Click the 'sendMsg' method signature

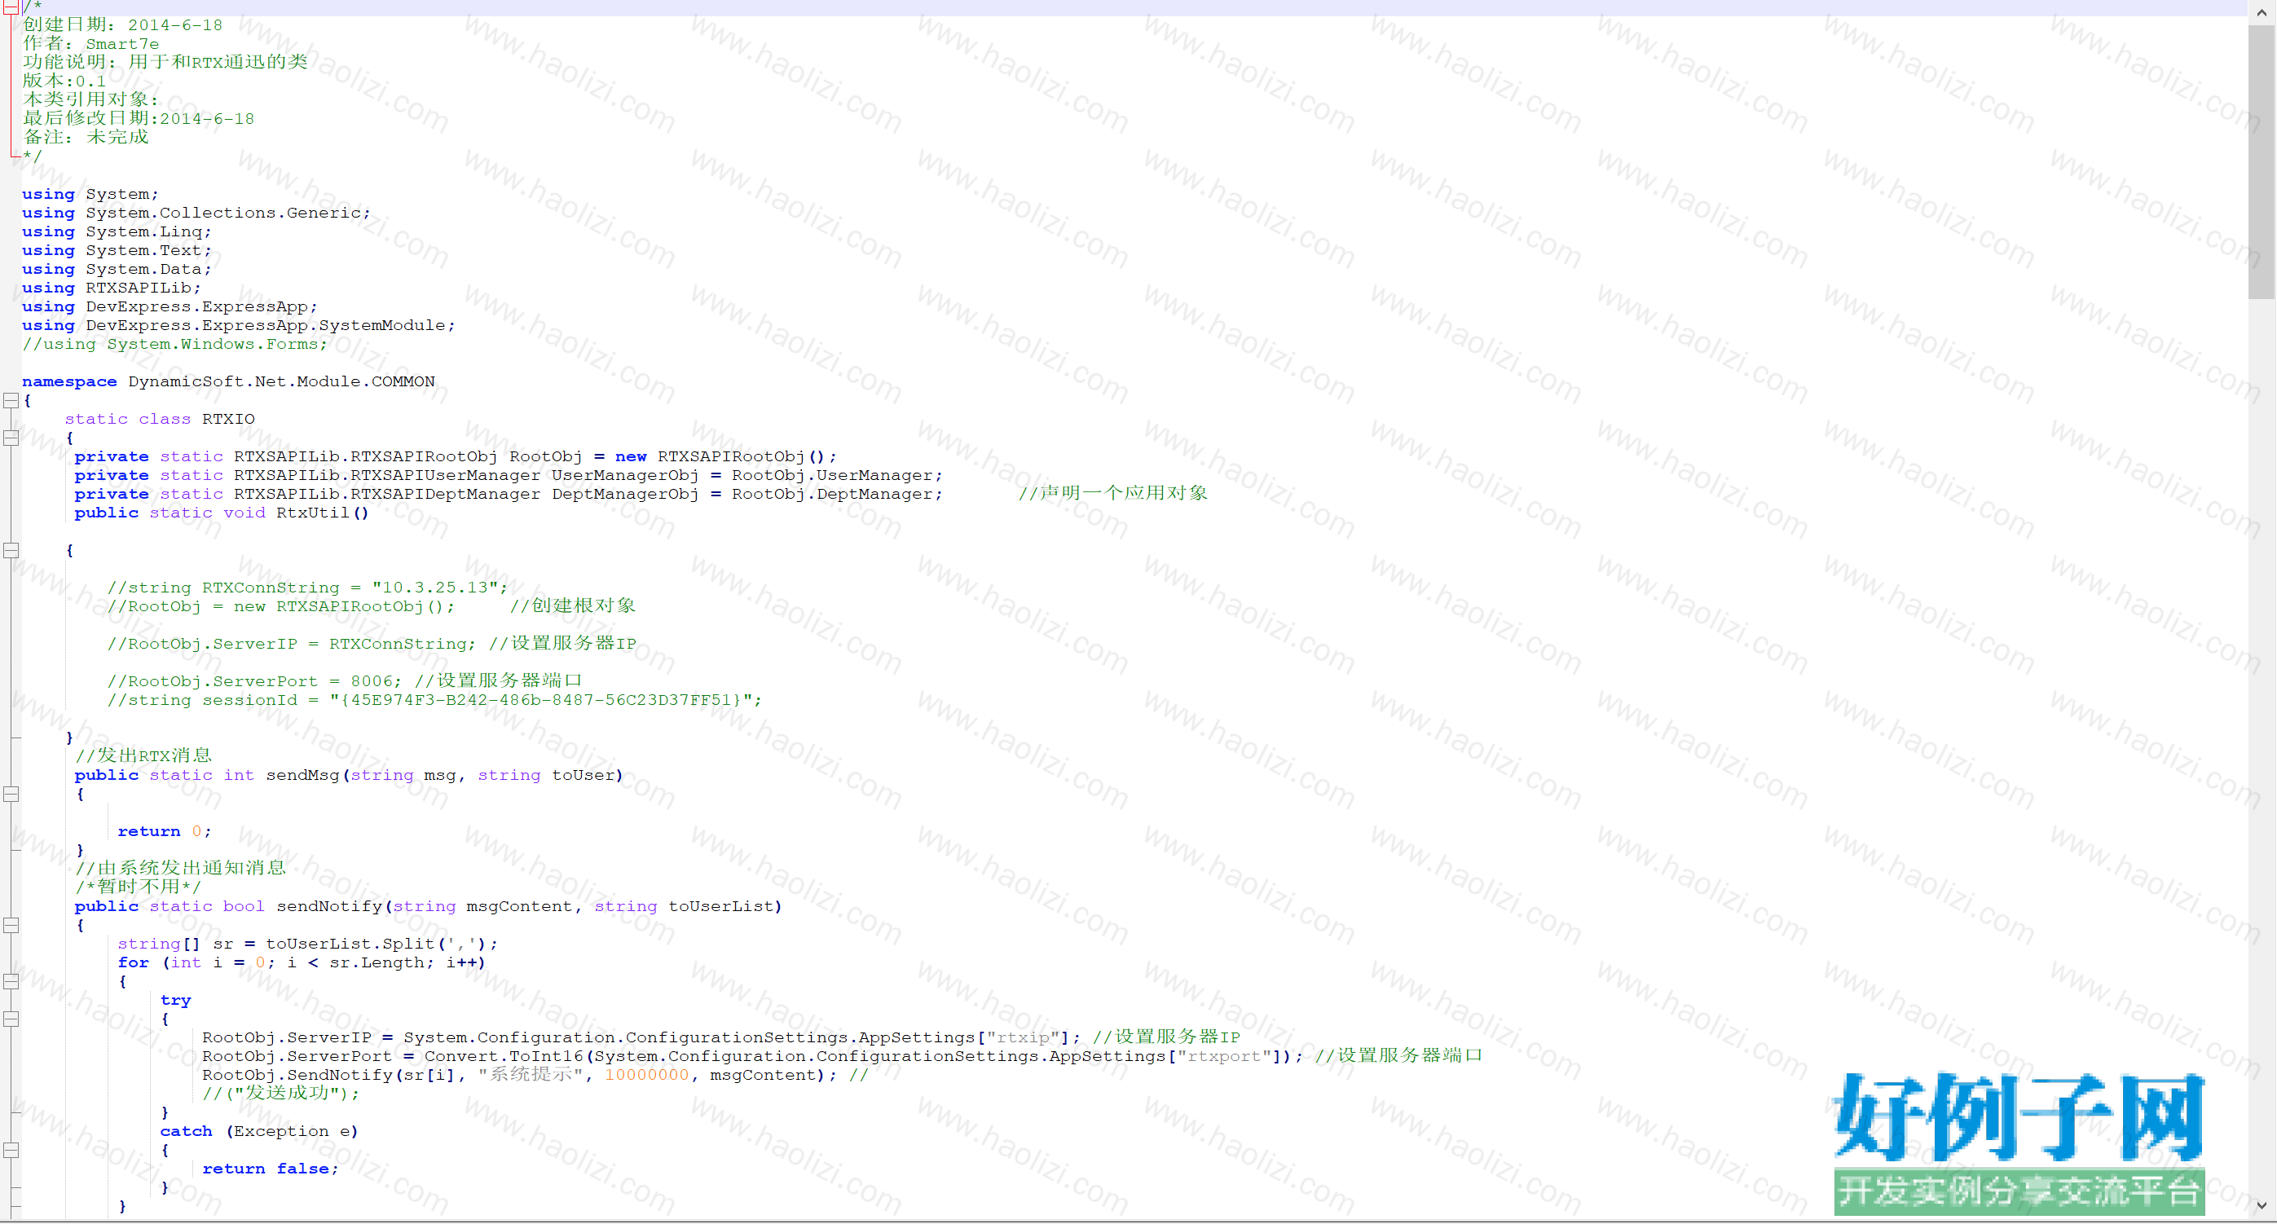(349, 775)
